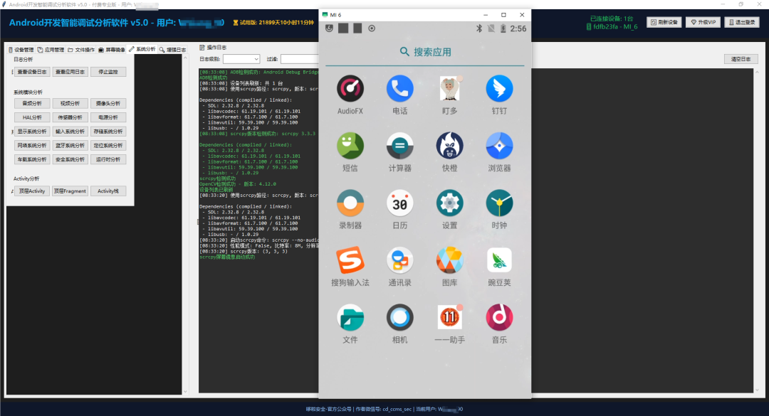Click 查看设备日志 button
This screenshot has width=769, height=416.
coord(32,72)
